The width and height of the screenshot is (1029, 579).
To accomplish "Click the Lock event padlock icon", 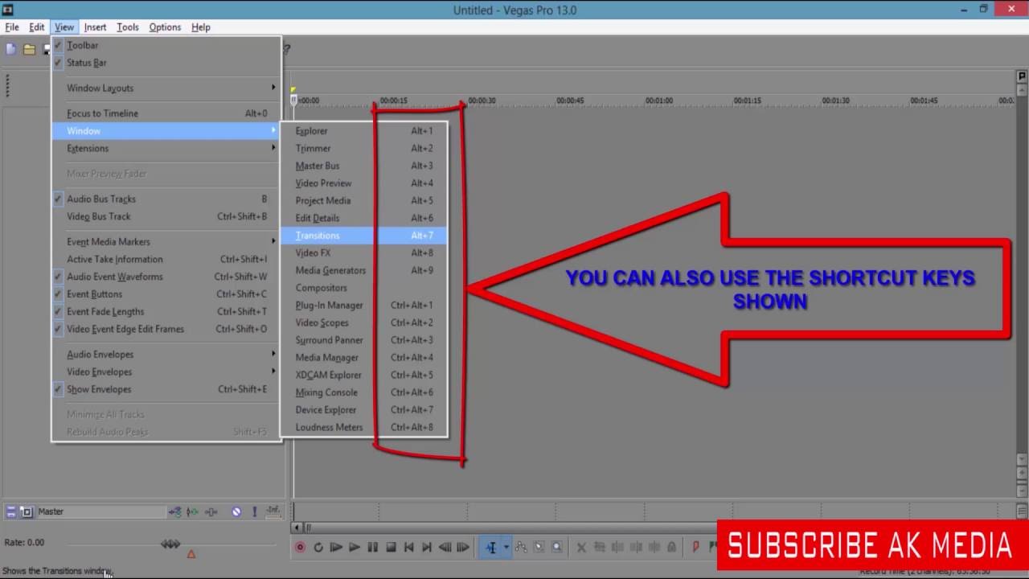I will [671, 548].
